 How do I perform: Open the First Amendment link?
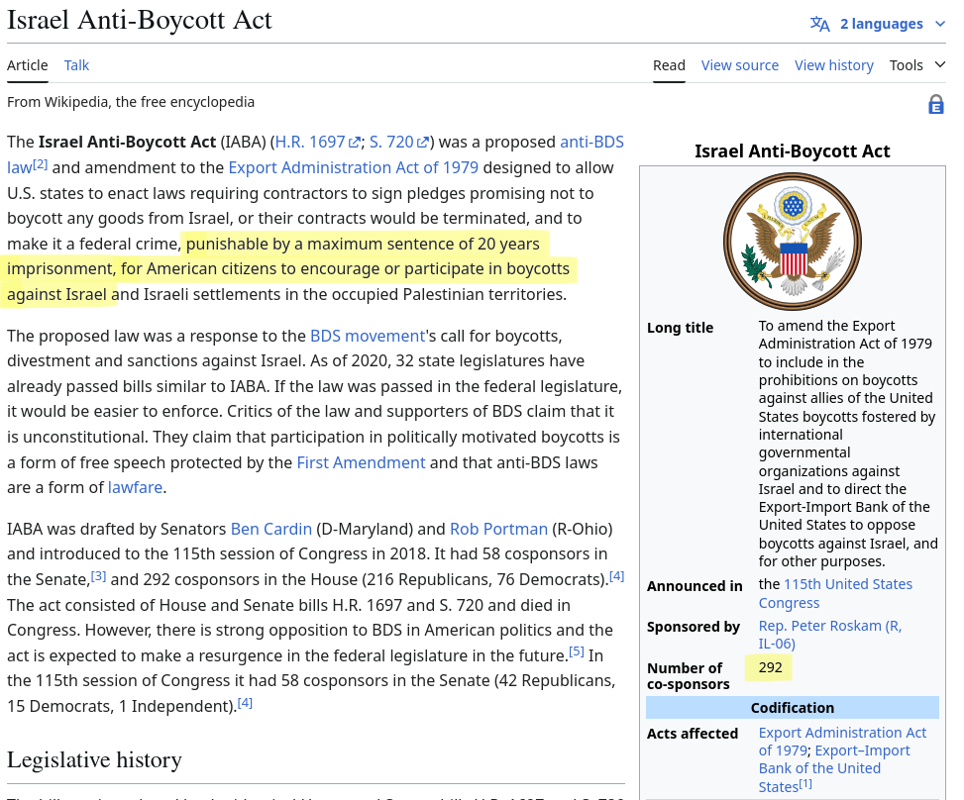tap(361, 462)
